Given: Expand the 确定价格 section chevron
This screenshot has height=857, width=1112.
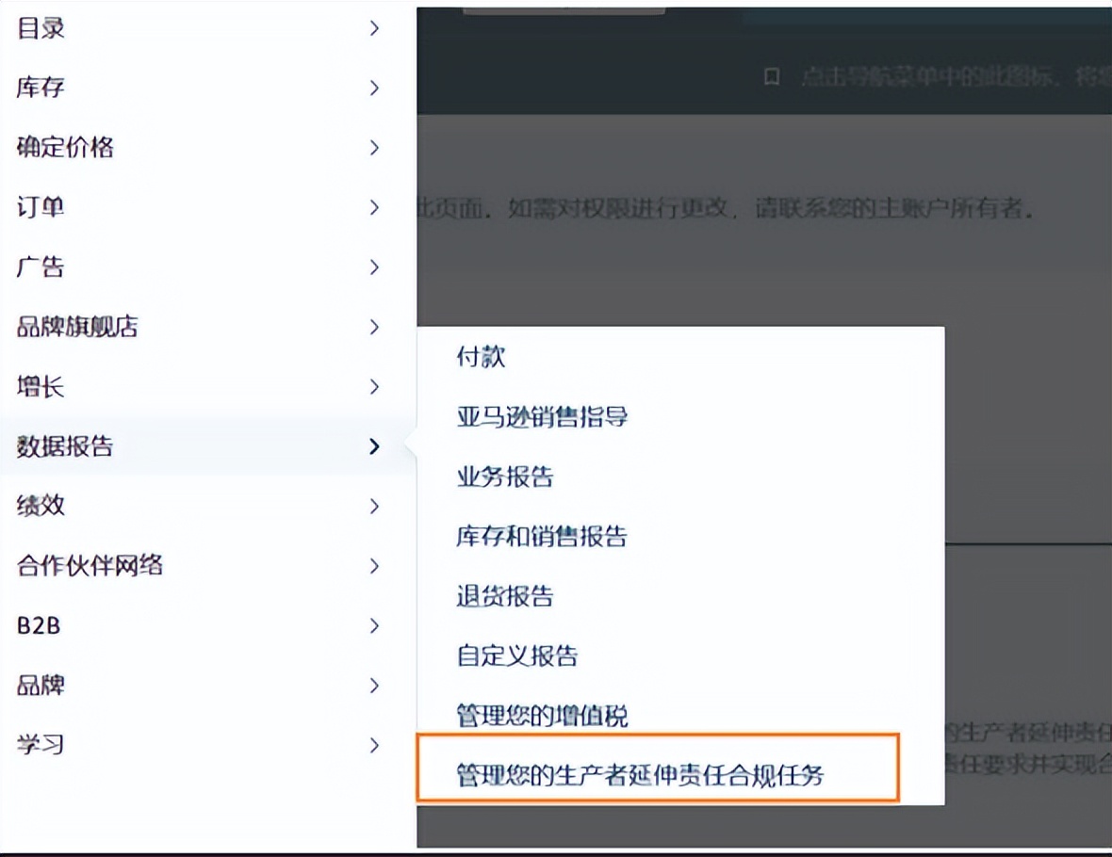Looking at the screenshot, I should [x=375, y=148].
